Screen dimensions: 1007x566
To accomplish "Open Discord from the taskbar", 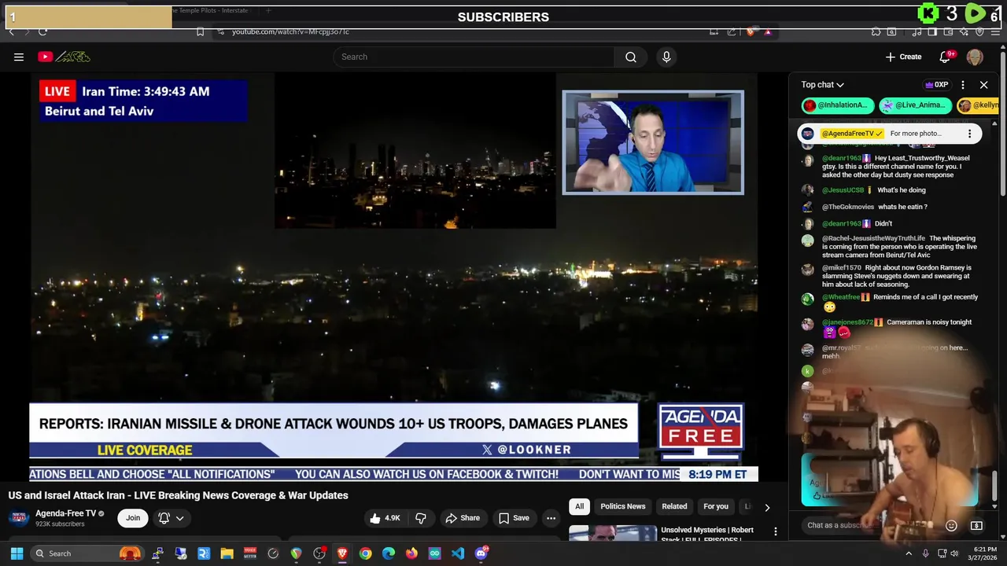I will [x=481, y=553].
